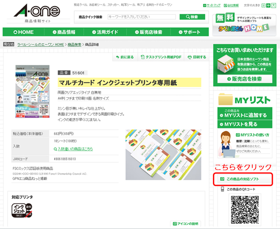Click the printer icon

pyautogui.click(x=190, y=57)
